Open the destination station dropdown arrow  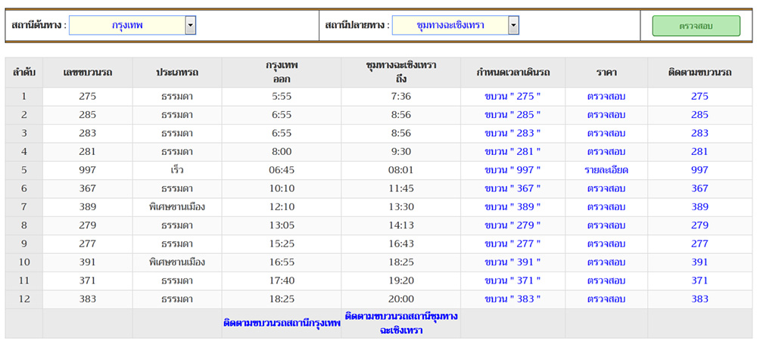[x=513, y=26]
